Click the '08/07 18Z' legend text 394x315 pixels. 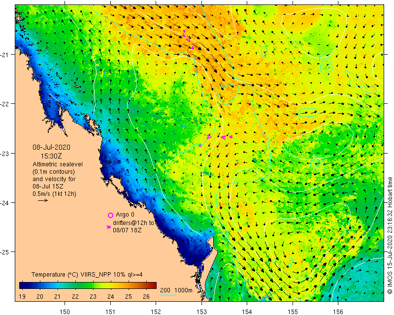point(127,230)
